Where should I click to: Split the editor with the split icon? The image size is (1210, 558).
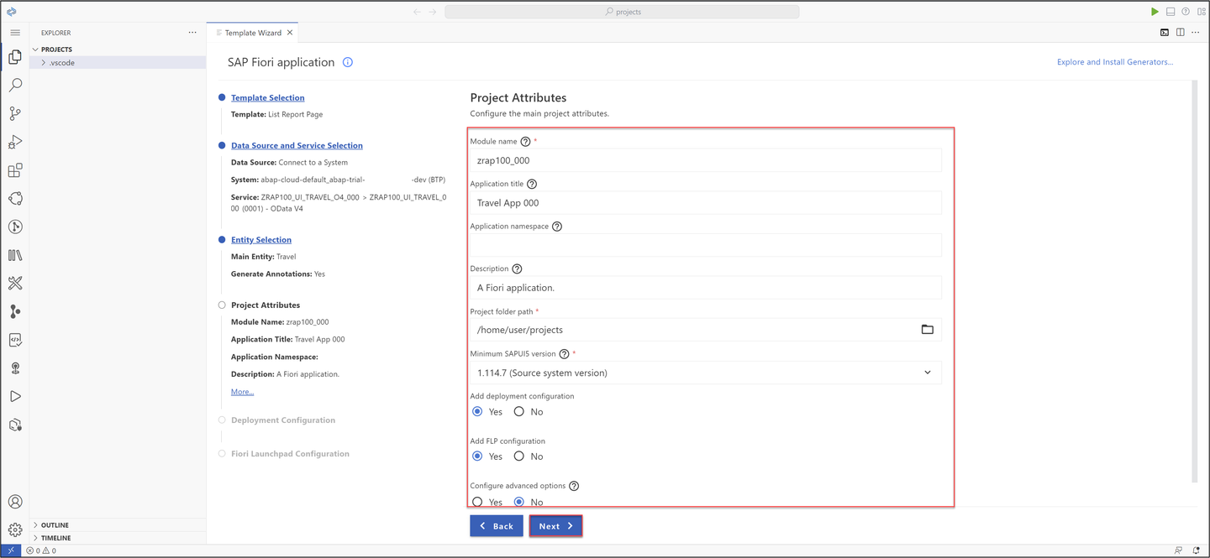coord(1181,33)
